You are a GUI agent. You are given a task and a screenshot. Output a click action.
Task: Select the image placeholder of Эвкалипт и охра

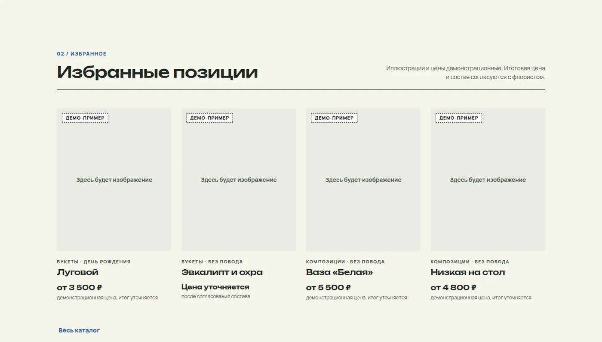point(239,180)
